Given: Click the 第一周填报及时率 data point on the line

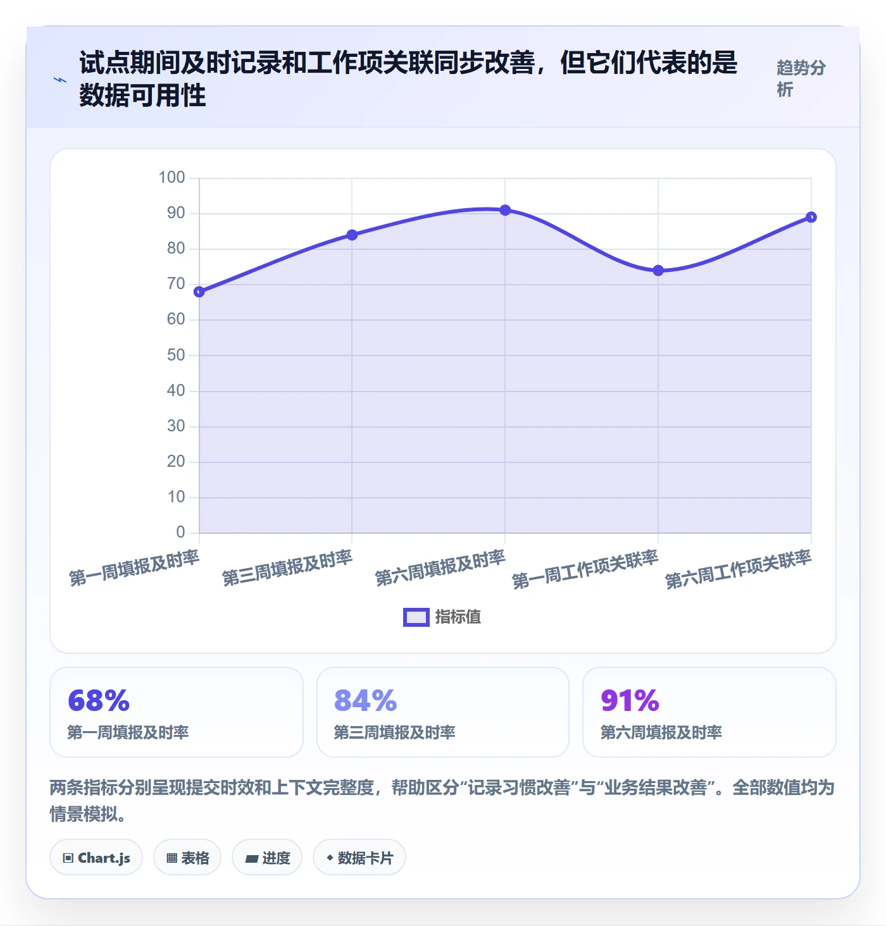Looking at the screenshot, I should pos(199,292).
